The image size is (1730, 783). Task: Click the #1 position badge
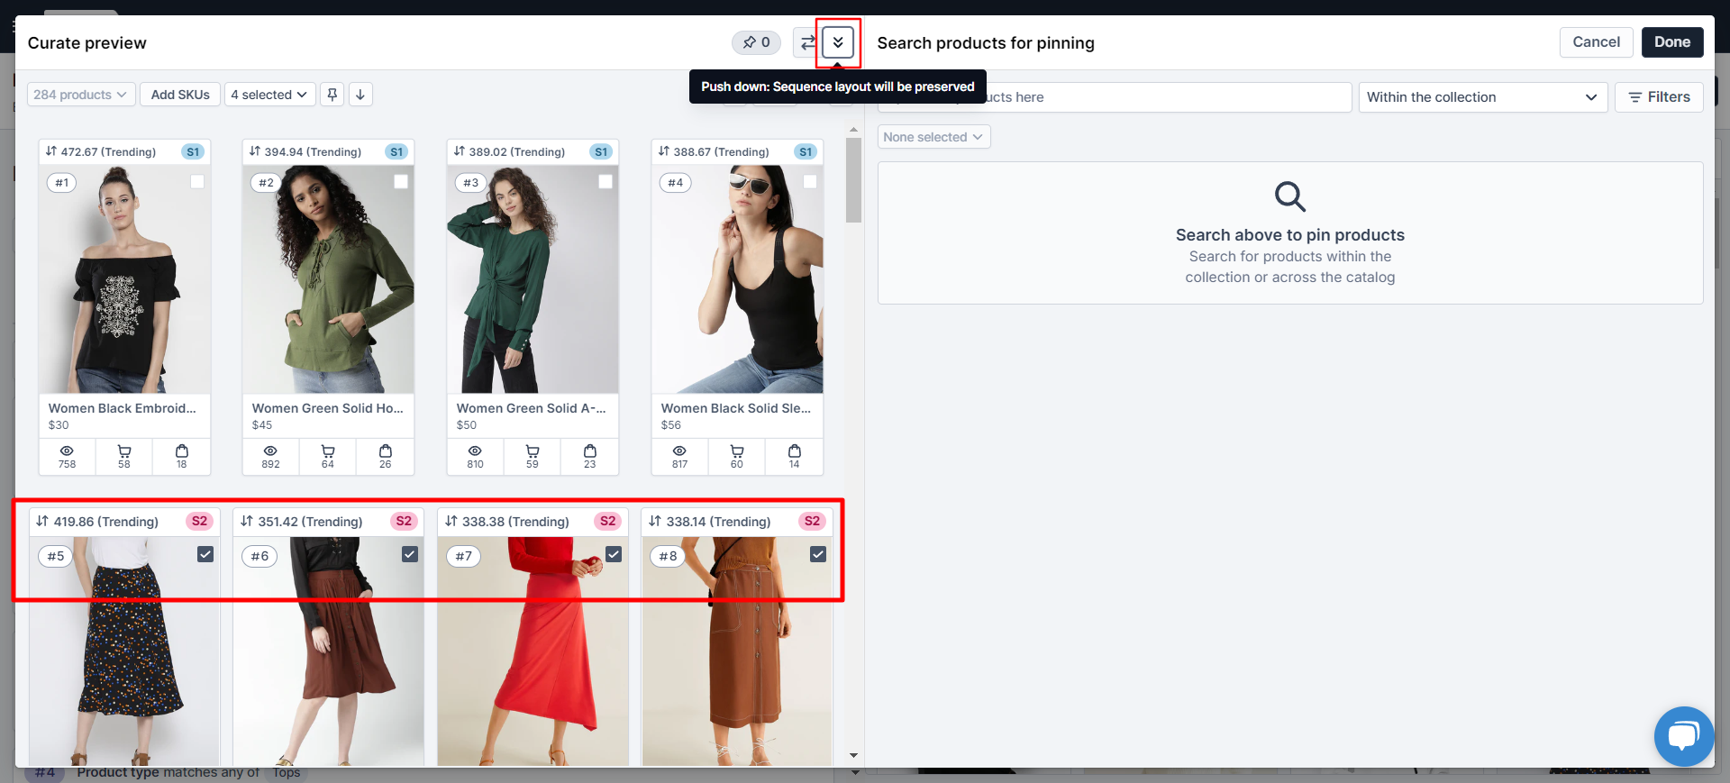coord(61,183)
